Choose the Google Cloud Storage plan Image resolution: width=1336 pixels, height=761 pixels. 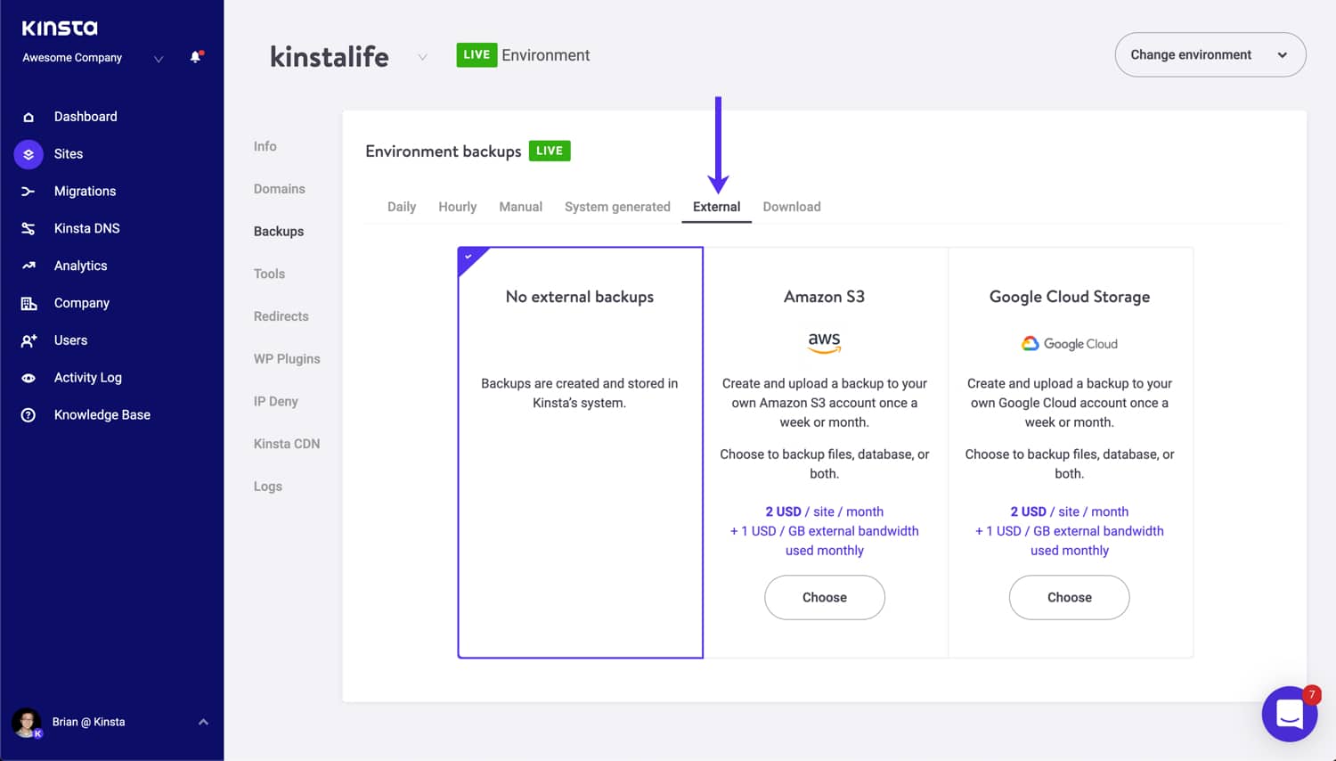1069,597
